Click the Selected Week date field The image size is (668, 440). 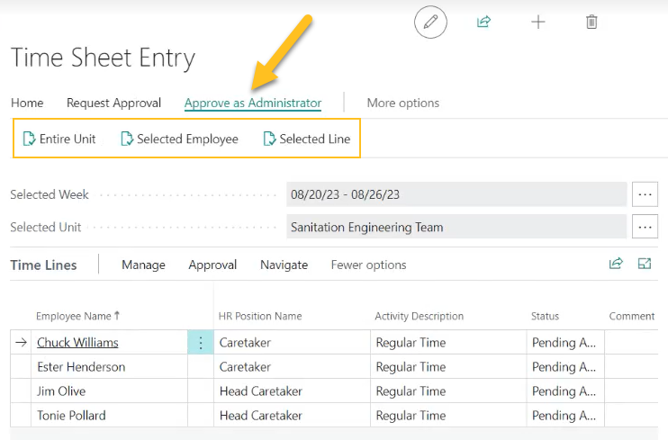pyautogui.click(x=456, y=194)
